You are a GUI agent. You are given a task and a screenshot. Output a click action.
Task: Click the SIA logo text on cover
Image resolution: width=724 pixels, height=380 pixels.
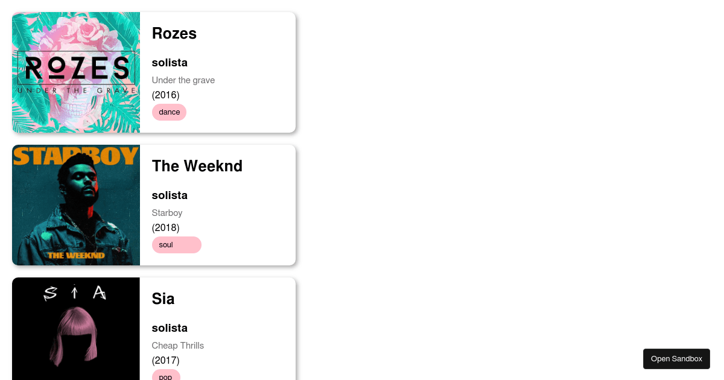pyautogui.click(x=75, y=293)
